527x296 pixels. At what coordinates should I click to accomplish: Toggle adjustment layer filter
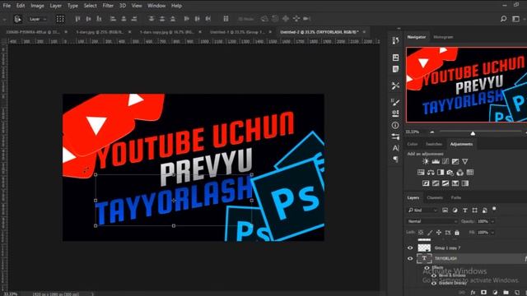(x=455, y=210)
